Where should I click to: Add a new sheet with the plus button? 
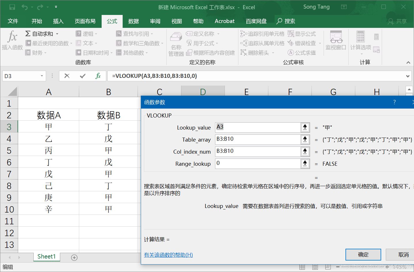(74, 258)
